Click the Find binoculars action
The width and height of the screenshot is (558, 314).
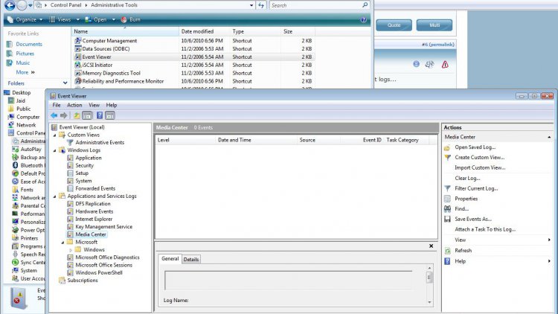click(447, 209)
